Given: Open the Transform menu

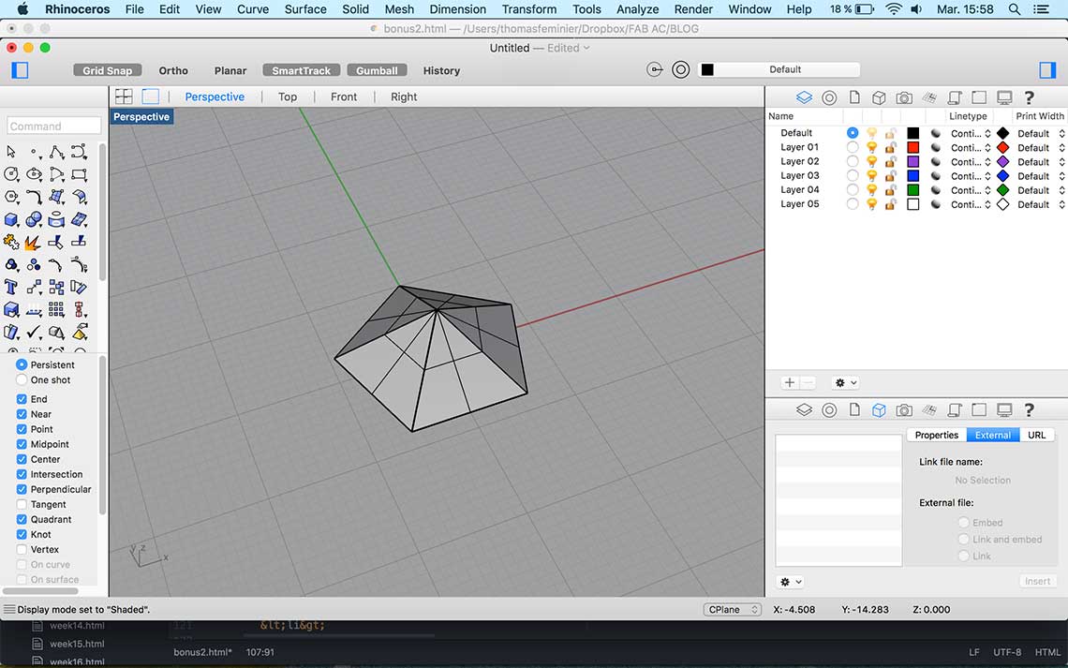Looking at the screenshot, I should click(x=529, y=8).
